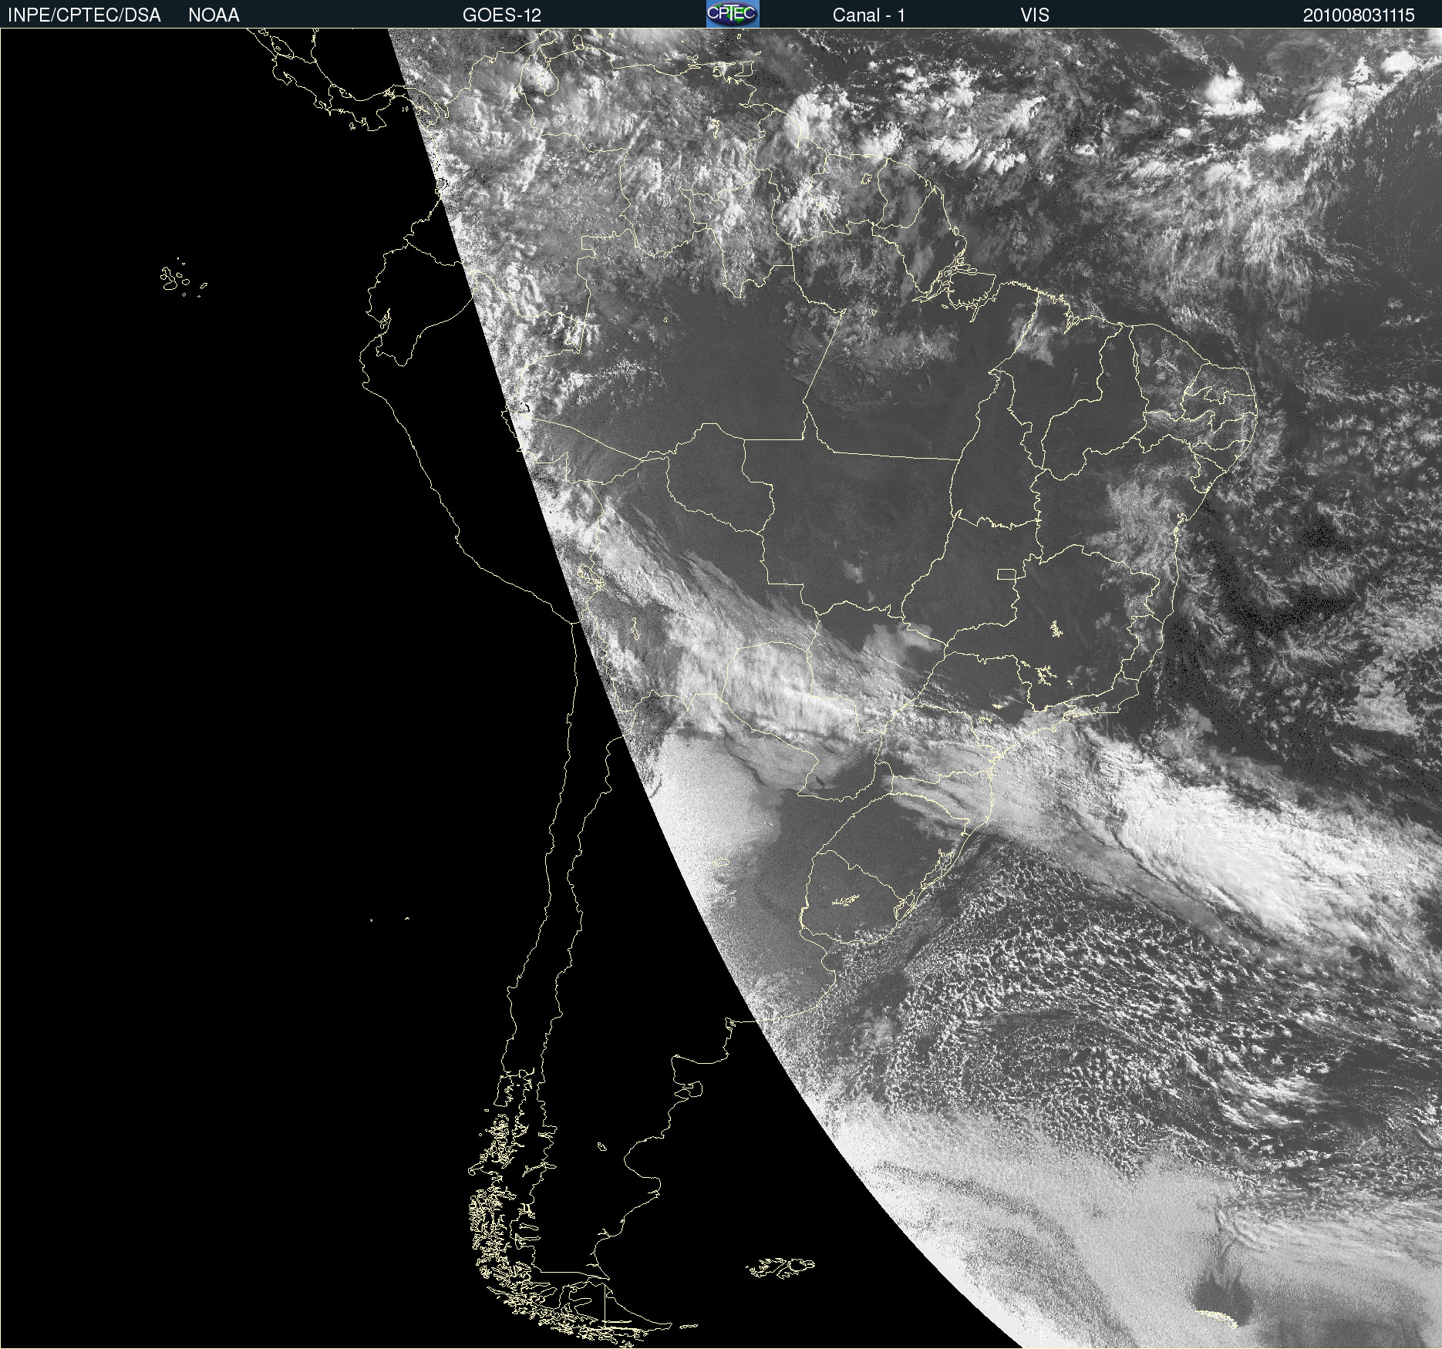
Task: Click the GOES-12 satellite label
Action: (502, 15)
